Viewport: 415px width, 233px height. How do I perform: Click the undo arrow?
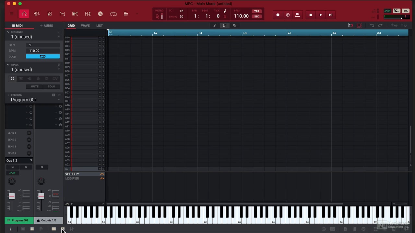coord(372,26)
